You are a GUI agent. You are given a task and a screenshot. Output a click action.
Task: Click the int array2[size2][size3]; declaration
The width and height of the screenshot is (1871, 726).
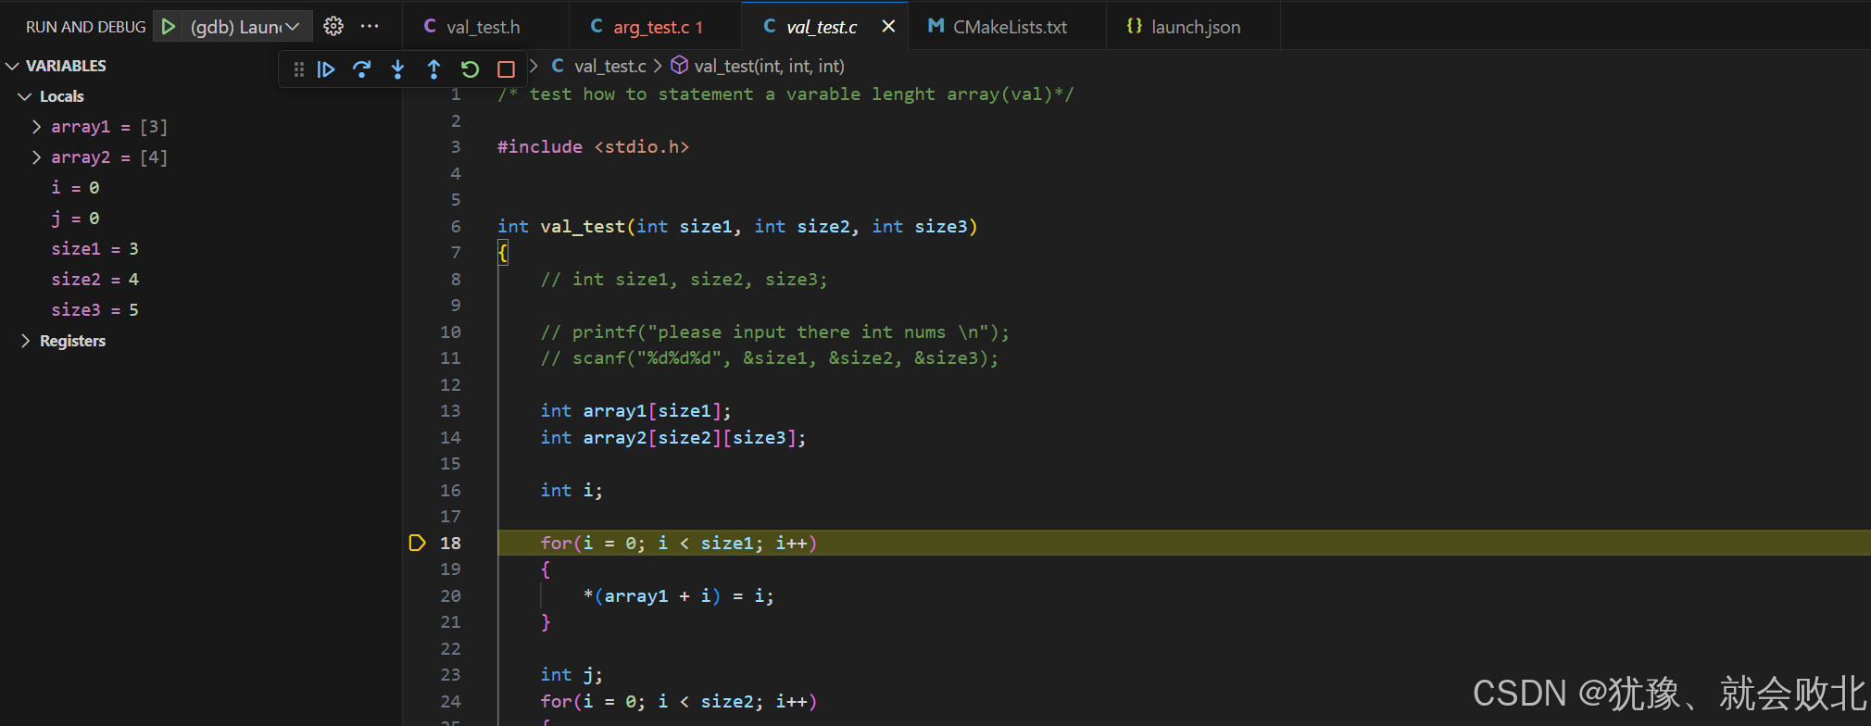point(673,437)
